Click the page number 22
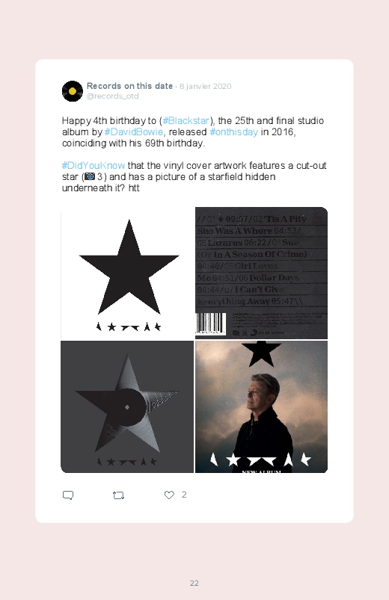 (194, 583)
